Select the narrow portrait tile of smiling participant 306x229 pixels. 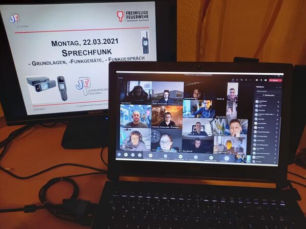pyautogui.click(x=232, y=94)
